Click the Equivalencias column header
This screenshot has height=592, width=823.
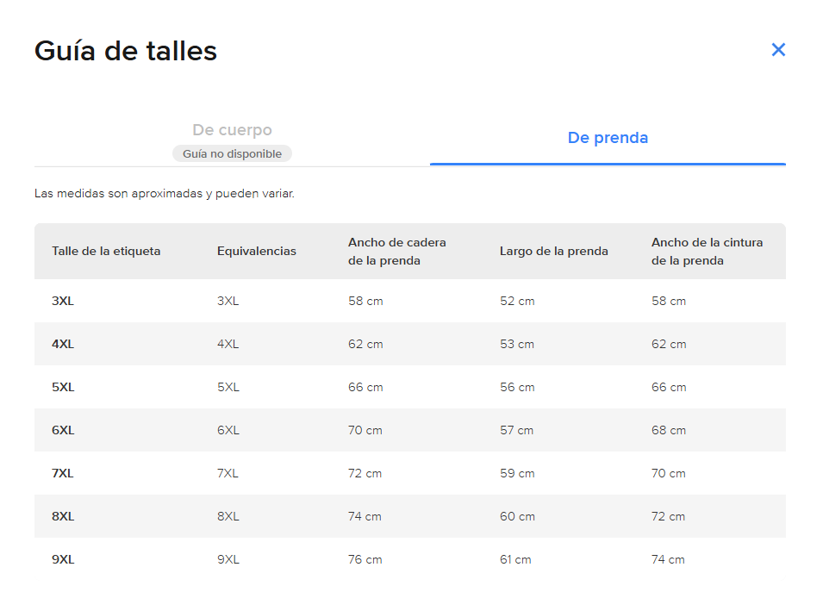pyautogui.click(x=256, y=252)
